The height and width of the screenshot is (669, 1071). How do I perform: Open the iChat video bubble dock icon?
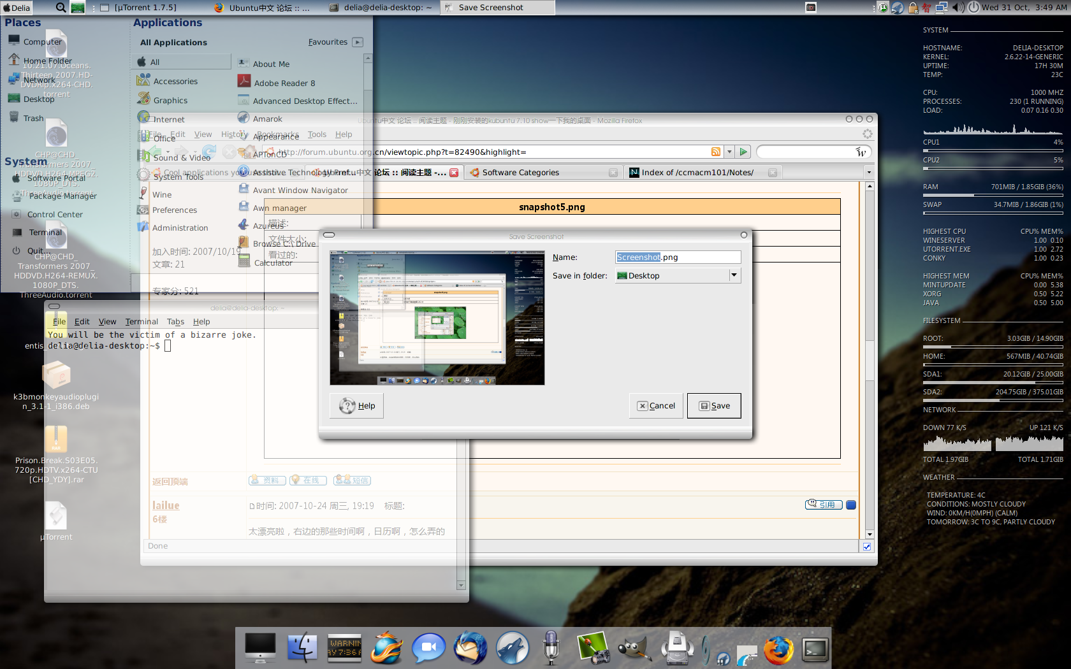tap(428, 649)
